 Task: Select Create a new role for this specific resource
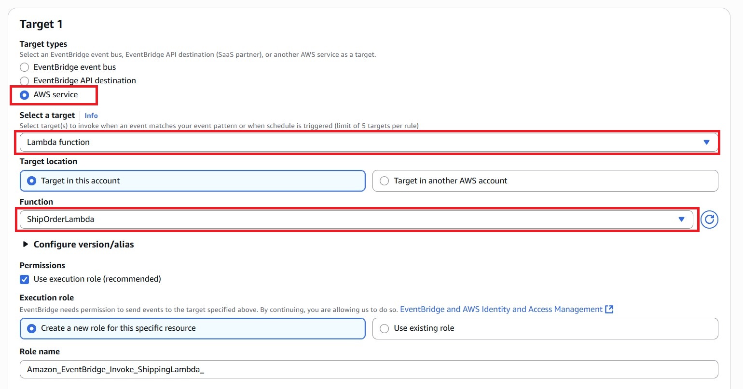tap(32, 328)
